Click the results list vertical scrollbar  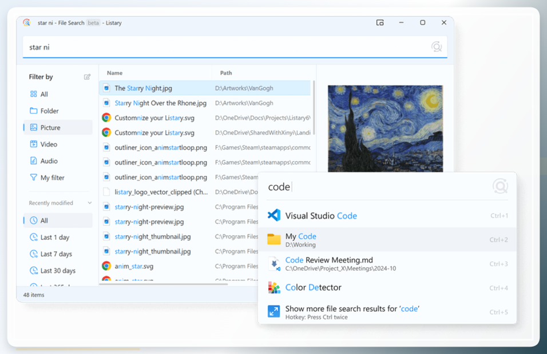coord(314,108)
